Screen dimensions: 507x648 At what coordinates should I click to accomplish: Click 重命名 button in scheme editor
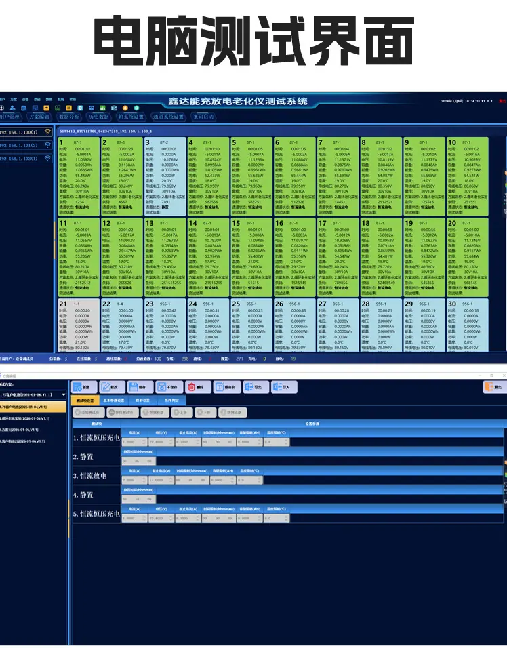pyautogui.click(x=227, y=387)
